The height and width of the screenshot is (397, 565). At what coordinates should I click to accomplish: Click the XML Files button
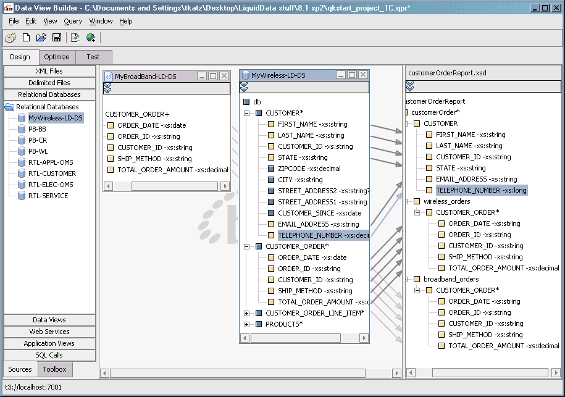49,71
